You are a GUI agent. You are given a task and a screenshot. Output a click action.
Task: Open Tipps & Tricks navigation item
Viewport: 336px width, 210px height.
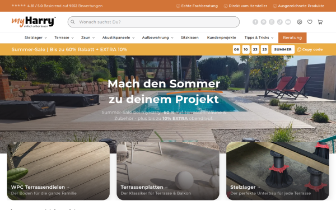[256, 38]
